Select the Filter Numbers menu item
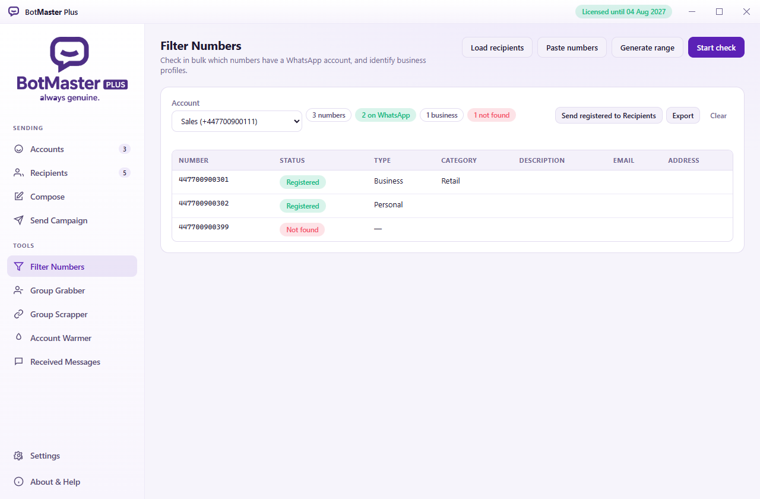760x499 pixels. pos(72,267)
